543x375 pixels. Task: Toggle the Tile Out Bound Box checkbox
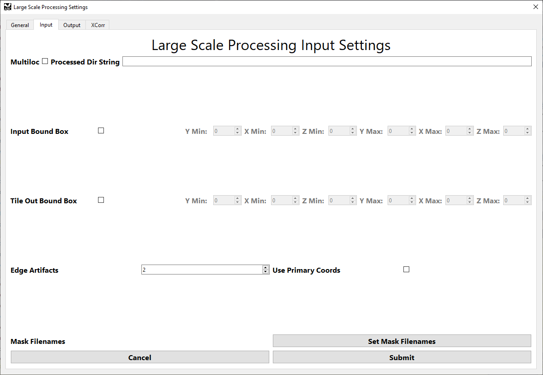point(101,200)
